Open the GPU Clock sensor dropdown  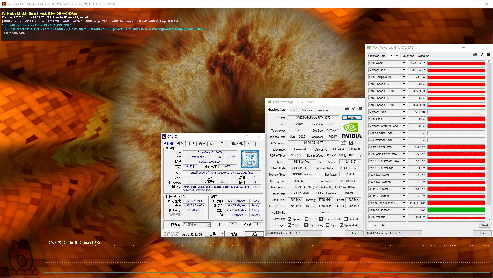[403, 63]
